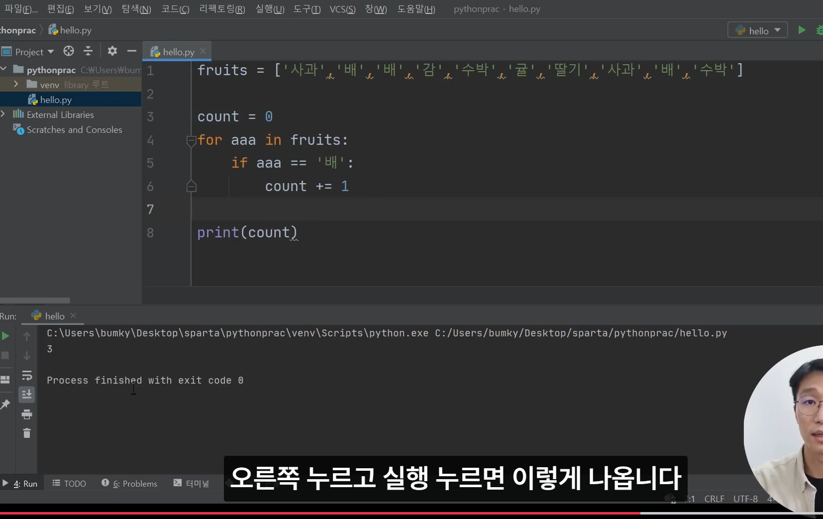Collapse the for loop fold marker
The width and height of the screenshot is (823, 519).
192,141
